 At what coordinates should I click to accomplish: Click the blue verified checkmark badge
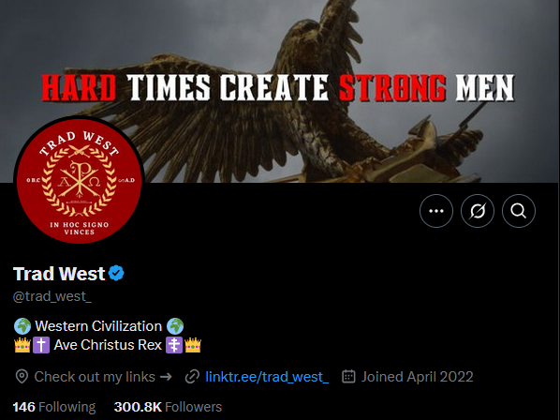pos(116,274)
